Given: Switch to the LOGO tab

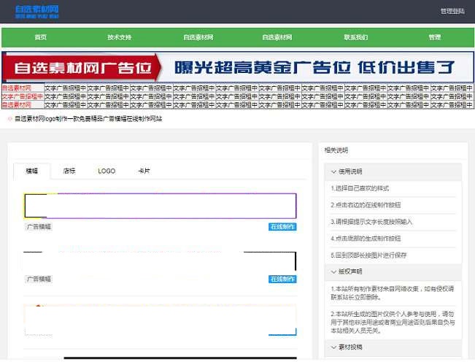Looking at the screenshot, I should [x=107, y=171].
